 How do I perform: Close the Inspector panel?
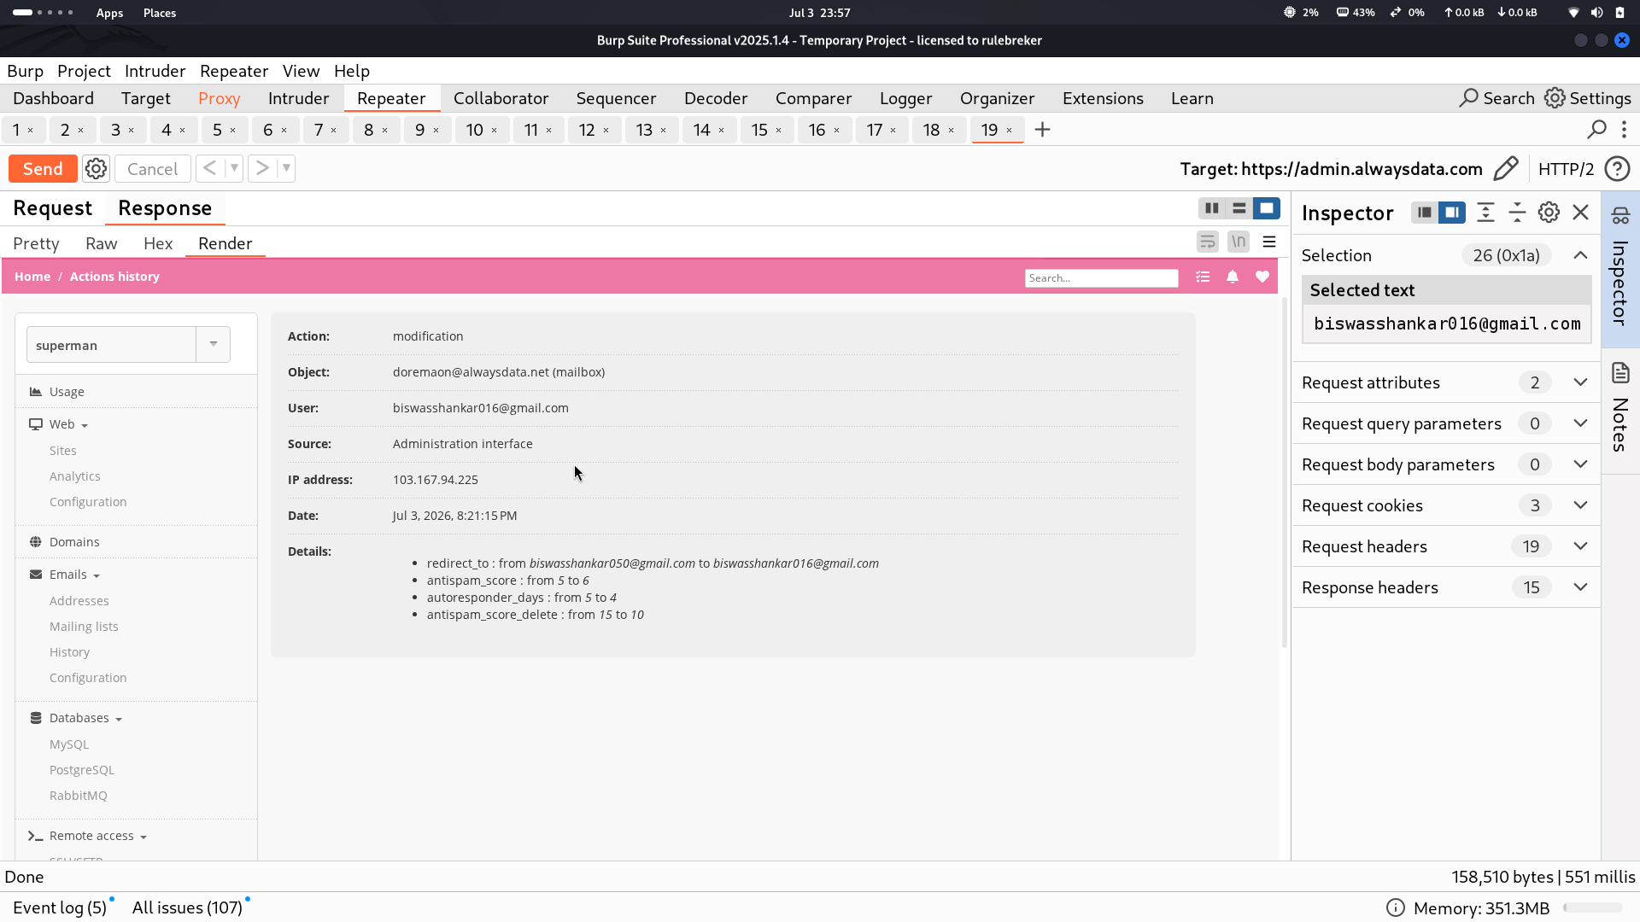tap(1580, 213)
